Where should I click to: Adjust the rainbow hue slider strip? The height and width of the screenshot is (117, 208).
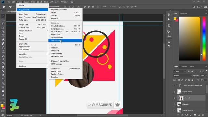click(x=204, y=39)
